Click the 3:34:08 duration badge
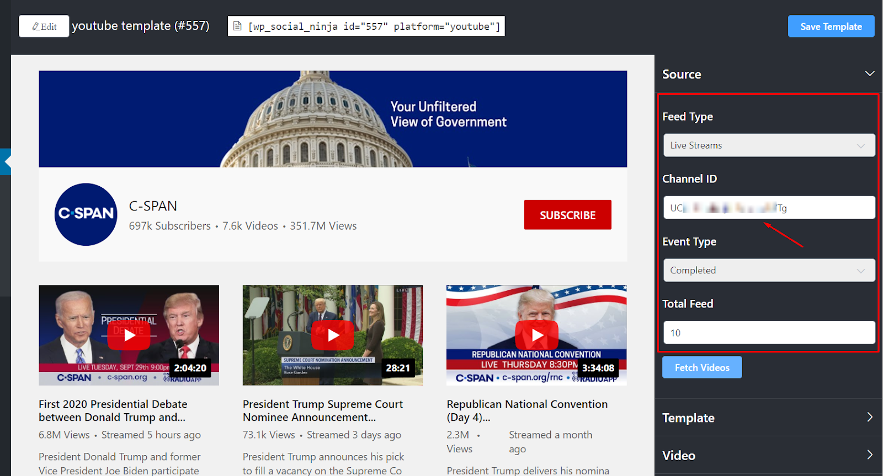The image size is (883, 476). click(x=598, y=368)
